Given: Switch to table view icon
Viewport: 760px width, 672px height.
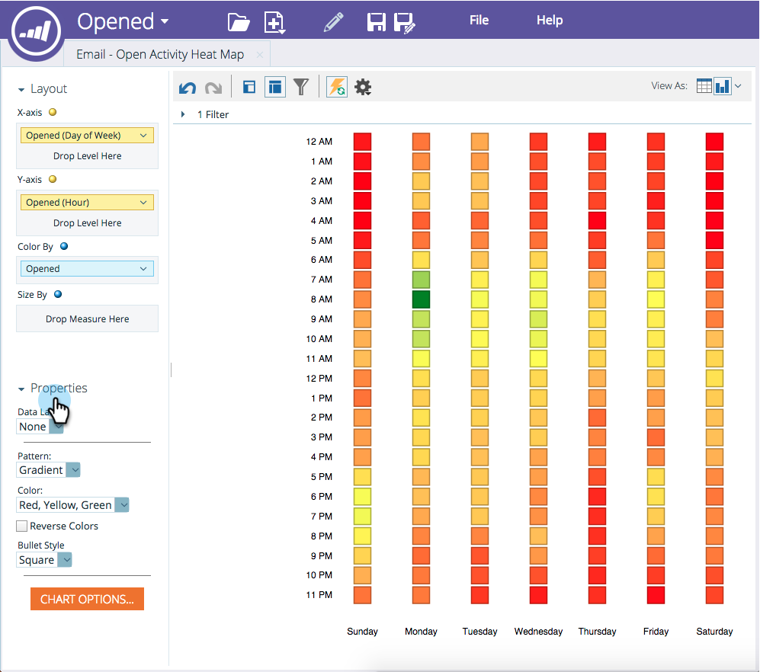Looking at the screenshot, I should (704, 86).
